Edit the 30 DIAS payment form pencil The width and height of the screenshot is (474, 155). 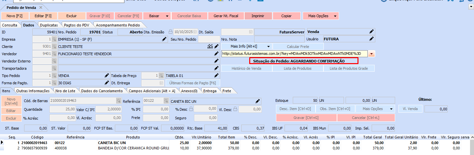(107, 83)
